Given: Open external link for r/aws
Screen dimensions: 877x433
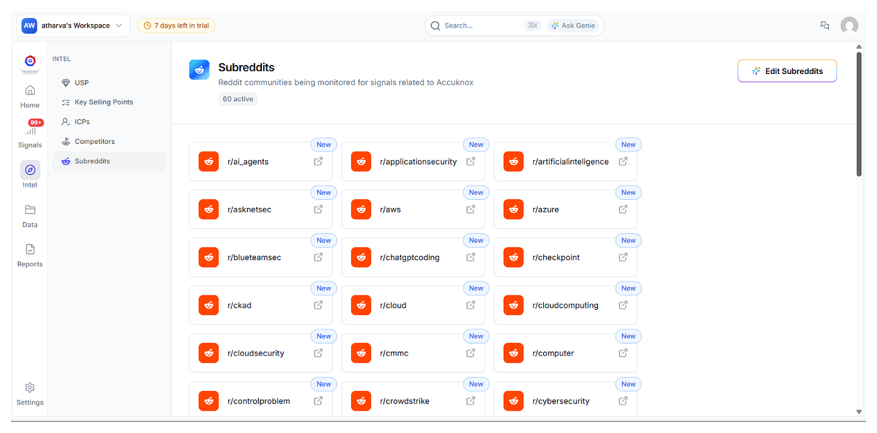Looking at the screenshot, I should pos(471,209).
